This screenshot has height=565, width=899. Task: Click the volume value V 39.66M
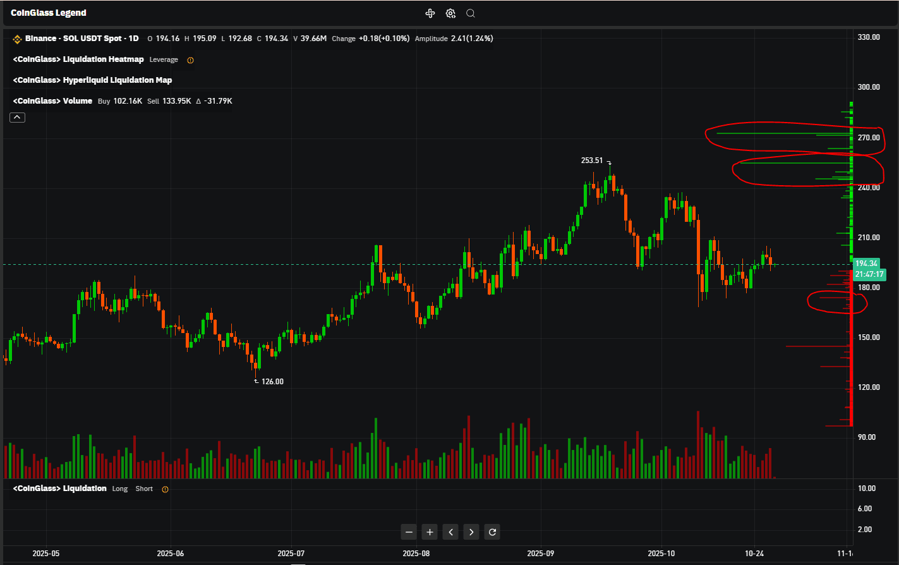click(310, 39)
